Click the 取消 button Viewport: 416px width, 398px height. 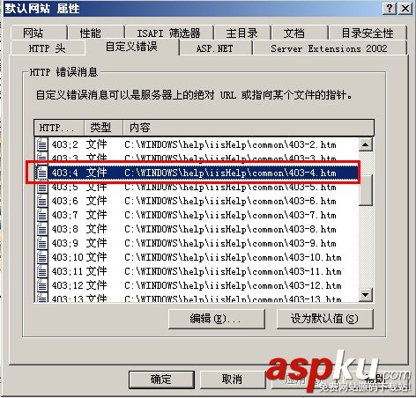tap(232, 380)
